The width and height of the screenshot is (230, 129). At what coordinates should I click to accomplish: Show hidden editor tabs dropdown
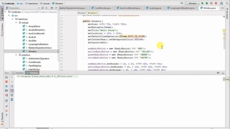click(222, 8)
